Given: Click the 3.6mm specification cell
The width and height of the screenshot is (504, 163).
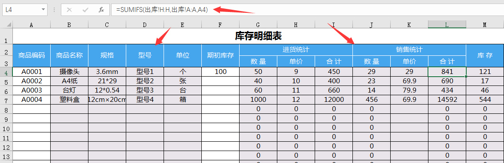Looking at the screenshot, I should click(107, 72).
